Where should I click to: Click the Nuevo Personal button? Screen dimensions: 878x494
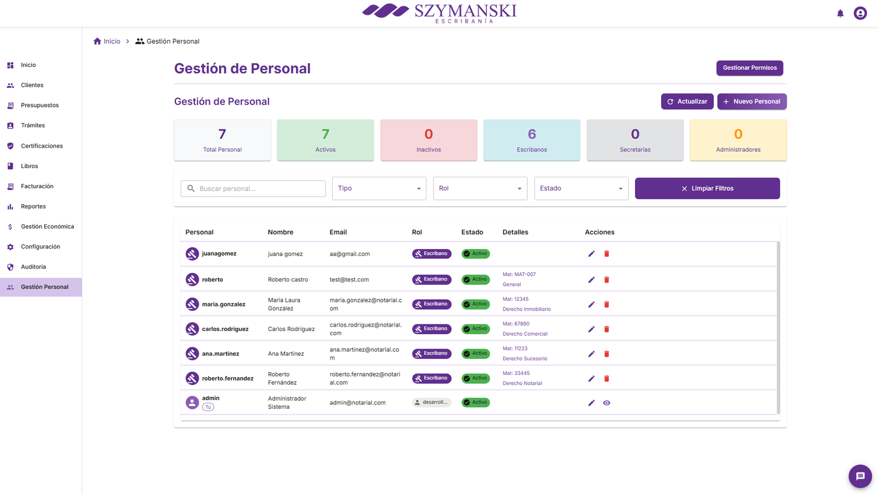751,102
